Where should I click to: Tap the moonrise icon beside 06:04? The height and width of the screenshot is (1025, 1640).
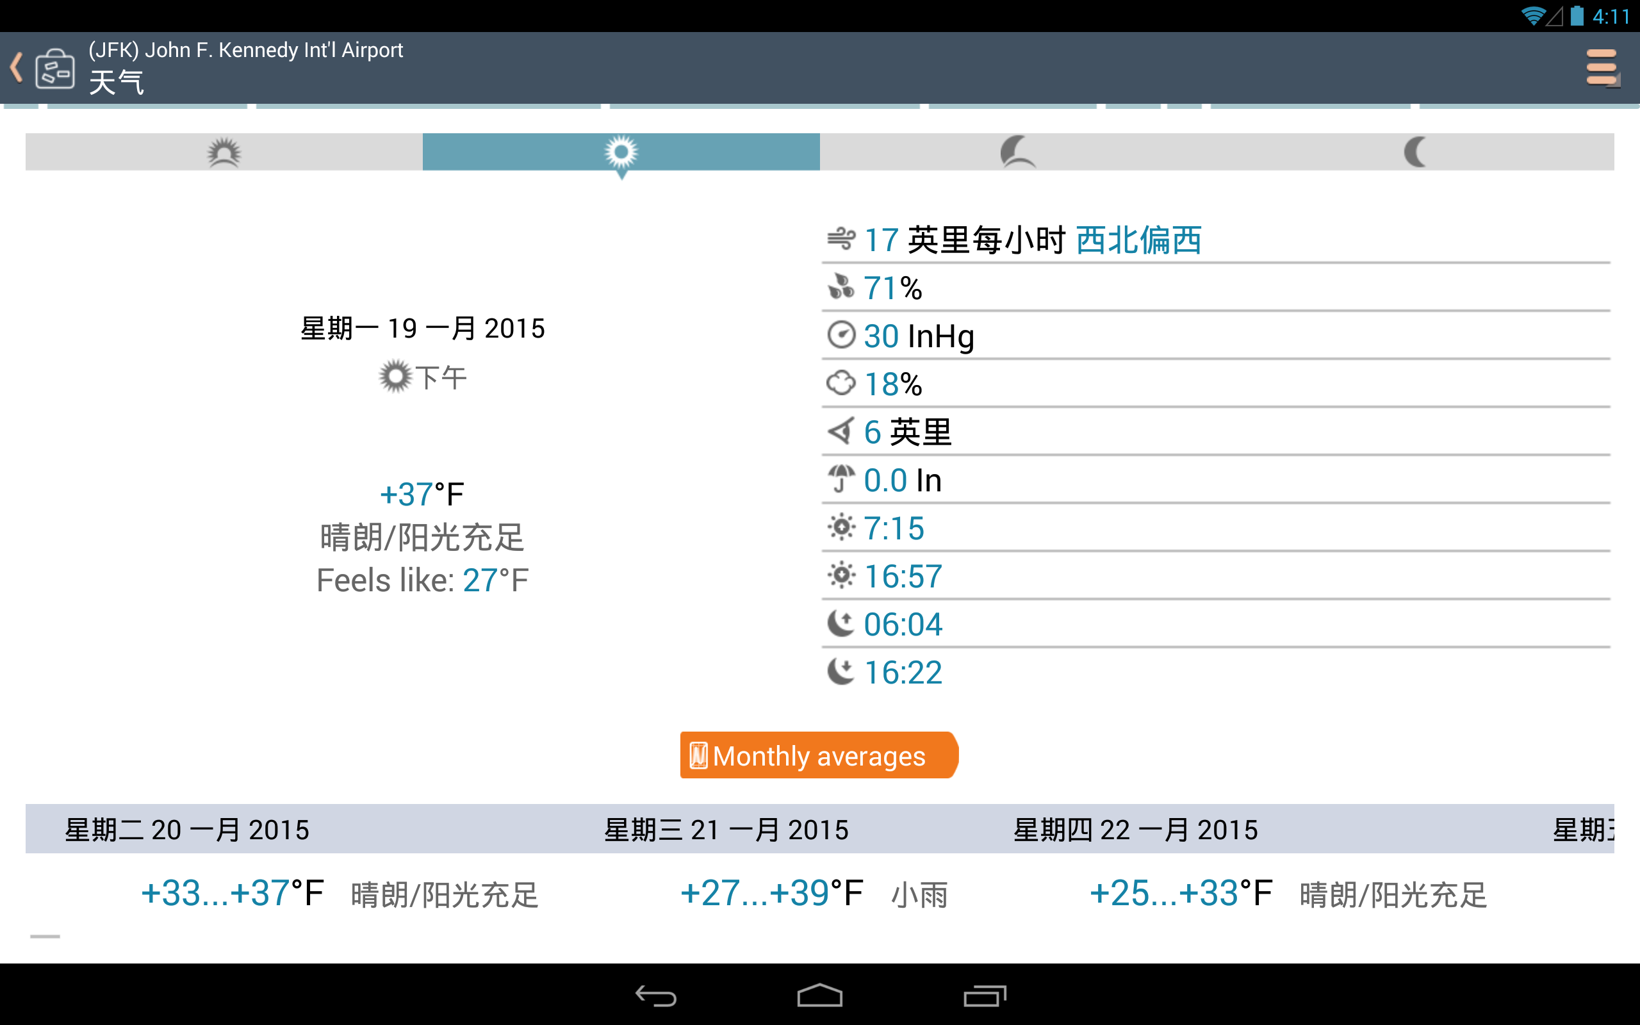click(841, 624)
